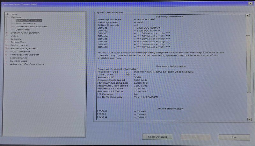Select the Advanced Configurations category label

[27, 64]
